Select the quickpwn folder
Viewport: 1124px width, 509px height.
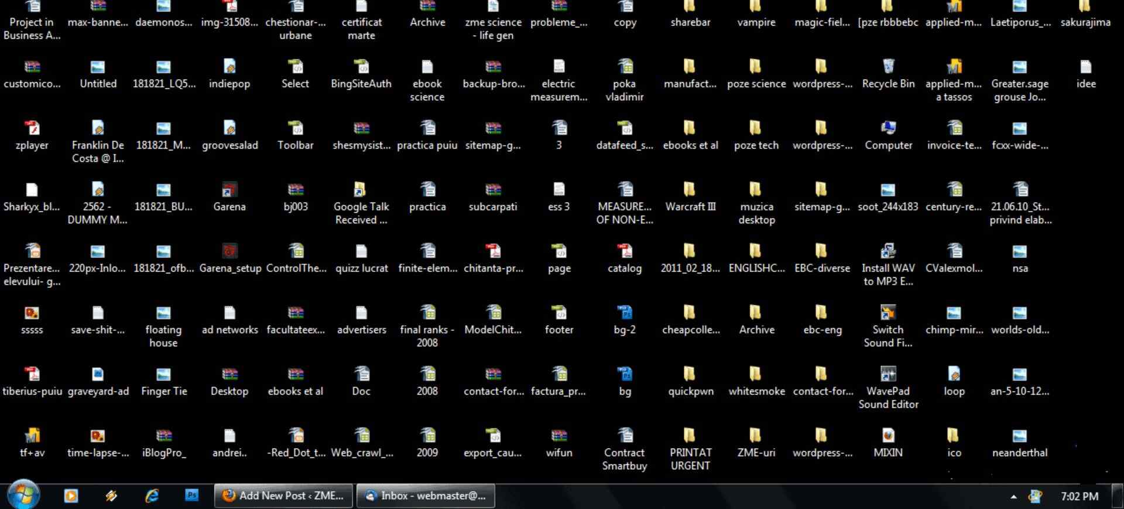690,381
